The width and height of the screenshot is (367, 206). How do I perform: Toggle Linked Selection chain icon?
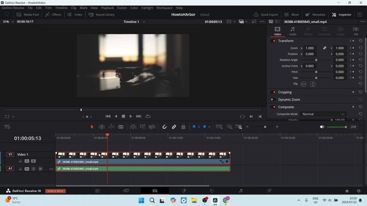click(174, 127)
